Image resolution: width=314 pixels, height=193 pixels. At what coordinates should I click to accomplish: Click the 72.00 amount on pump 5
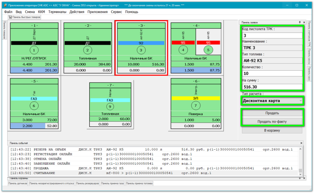(52, 120)
